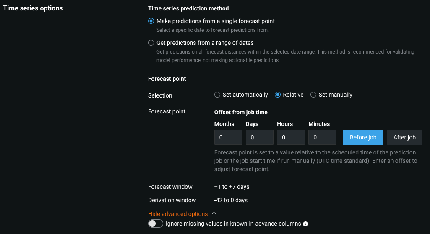
Task: Choose Get predictions from a range of dates
Action: coord(151,43)
